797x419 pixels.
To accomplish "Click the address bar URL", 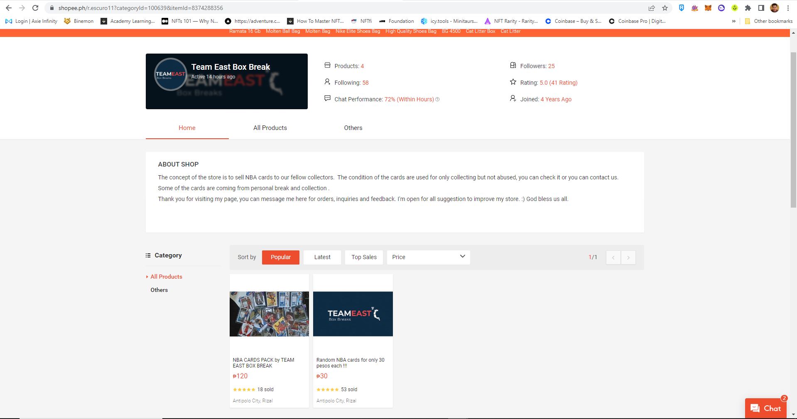I will tap(140, 8).
